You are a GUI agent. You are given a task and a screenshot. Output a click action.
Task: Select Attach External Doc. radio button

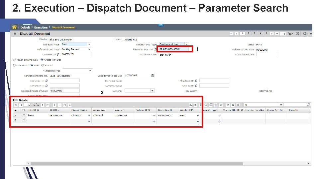point(14,60)
